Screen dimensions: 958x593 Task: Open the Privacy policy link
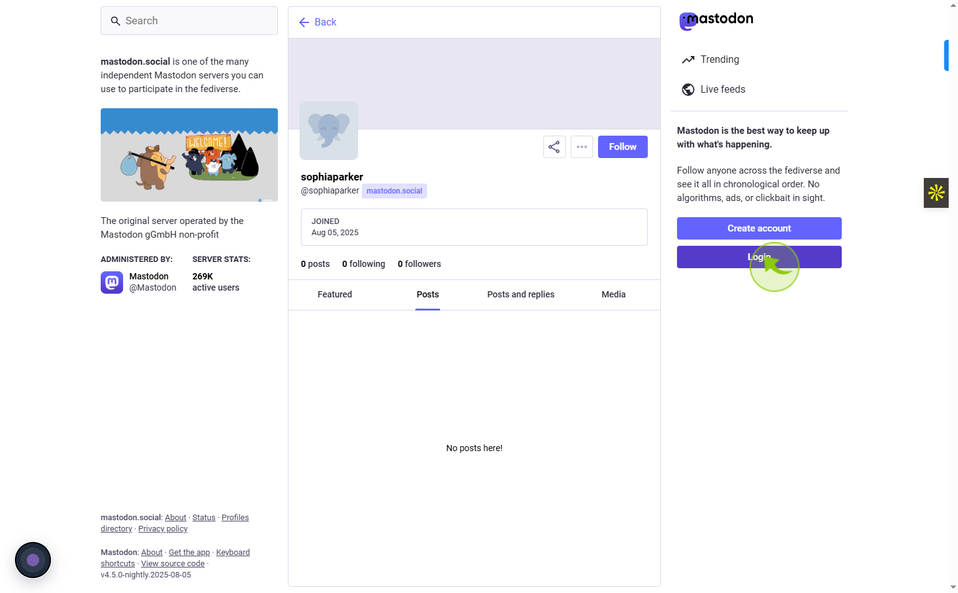(163, 529)
